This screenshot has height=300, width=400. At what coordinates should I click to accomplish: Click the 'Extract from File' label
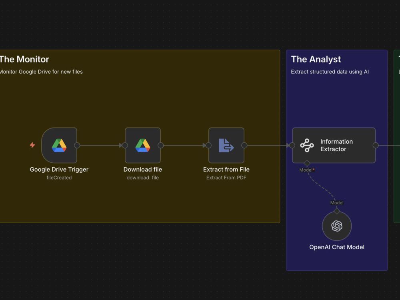tap(226, 169)
